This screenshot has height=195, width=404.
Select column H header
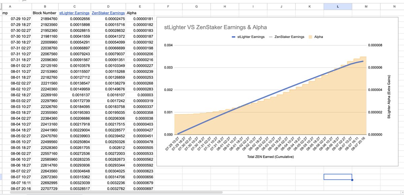click(x=225, y=6)
